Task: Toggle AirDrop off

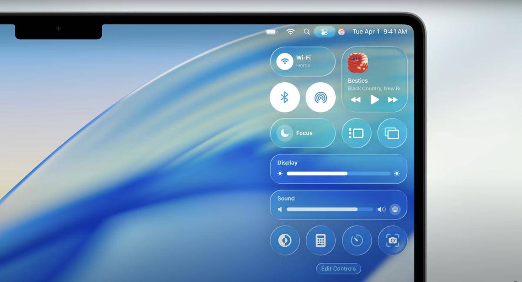Action: tap(321, 97)
